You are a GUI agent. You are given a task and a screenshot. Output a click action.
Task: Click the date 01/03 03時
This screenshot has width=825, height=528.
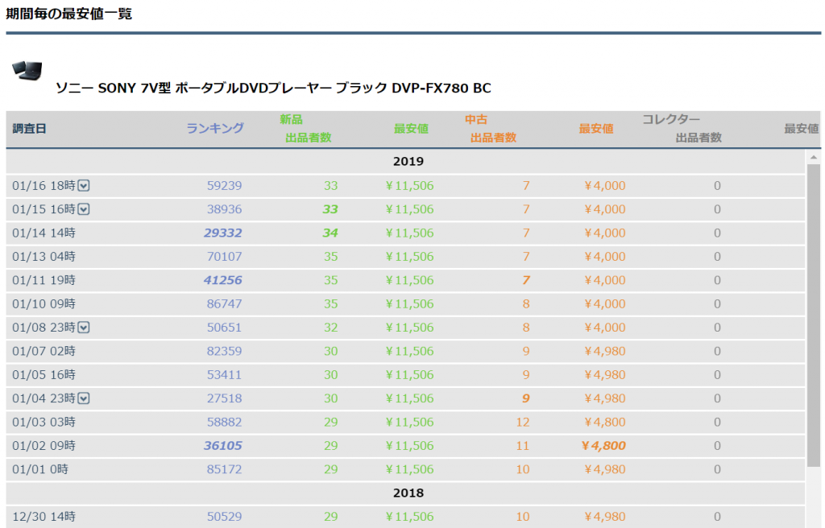pos(44,423)
